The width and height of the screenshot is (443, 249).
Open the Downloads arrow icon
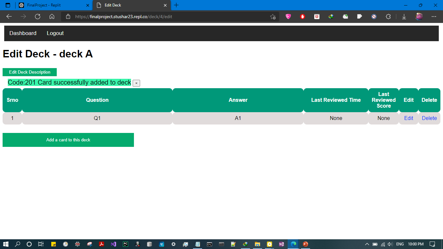click(x=404, y=17)
